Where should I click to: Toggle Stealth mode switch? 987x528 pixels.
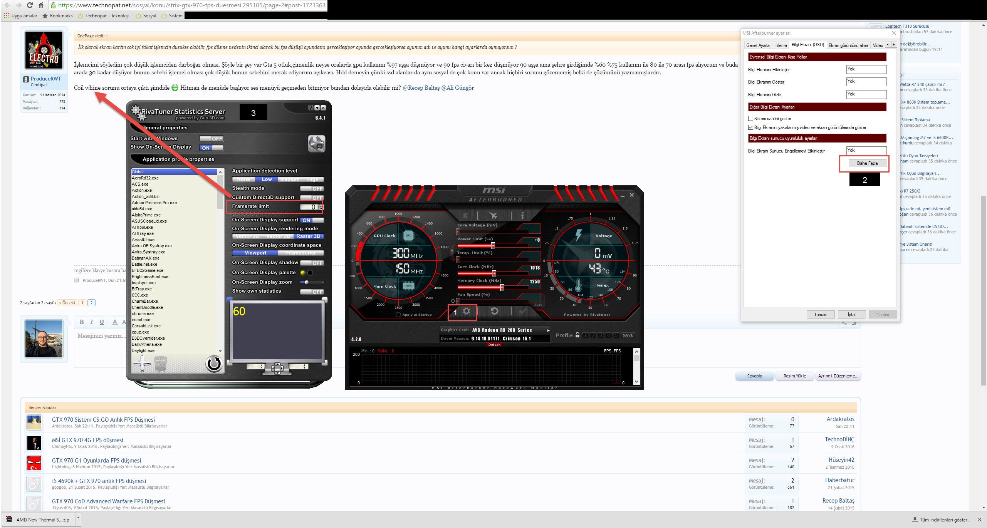[312, 189]
